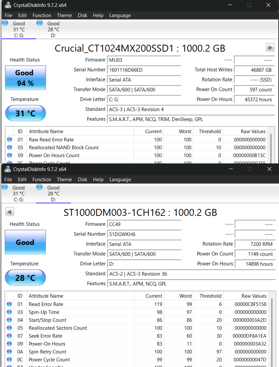Click Serial Number field 1601116D66ED

pyautogui.click(x=144, y=70)
